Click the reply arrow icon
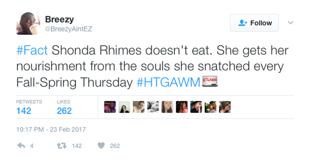The height and width of the screenshot is (163, 312). (x=21, y=146)
